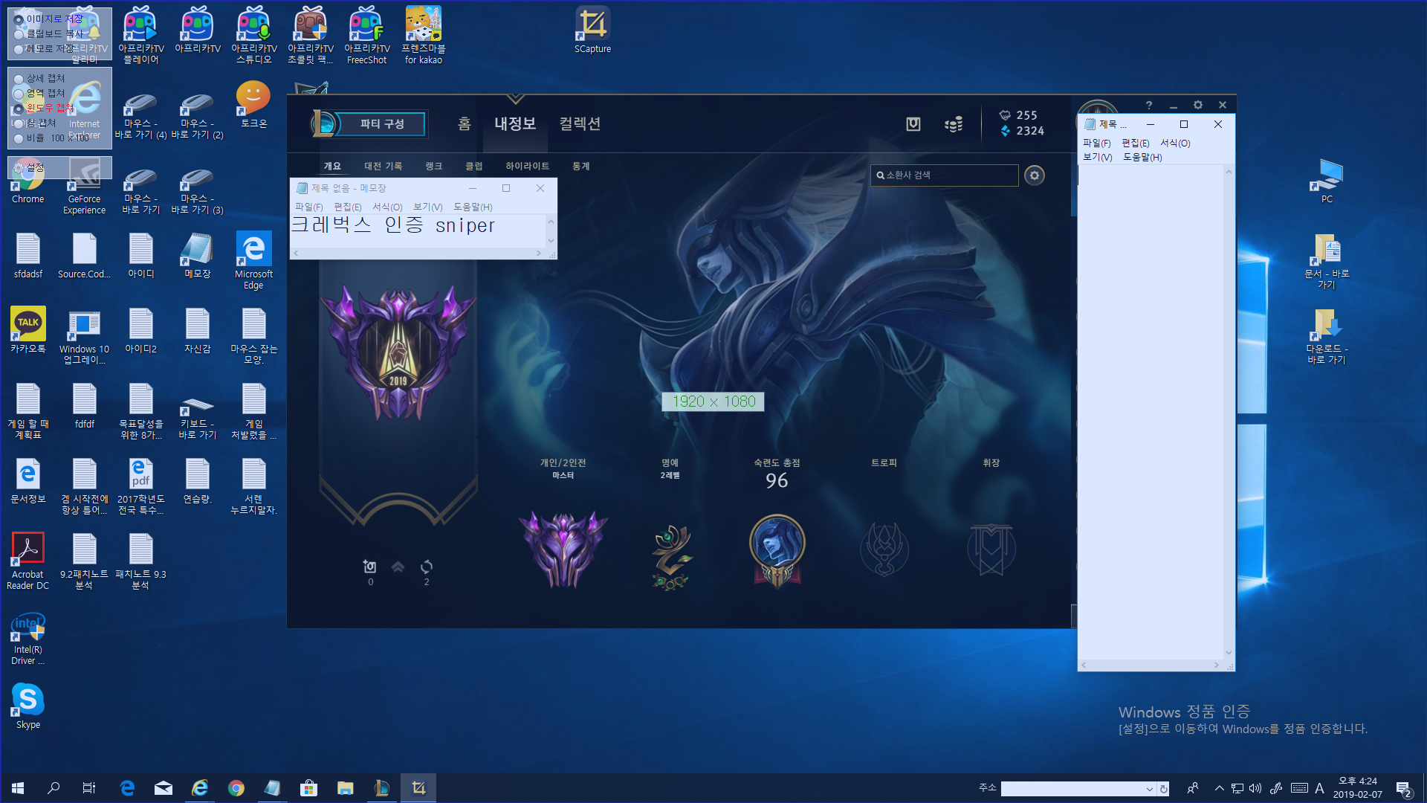Select 프렌즈마블 for kakao desktop icon
This screenshot has width=1427, height=803.
tap(423, 35)
